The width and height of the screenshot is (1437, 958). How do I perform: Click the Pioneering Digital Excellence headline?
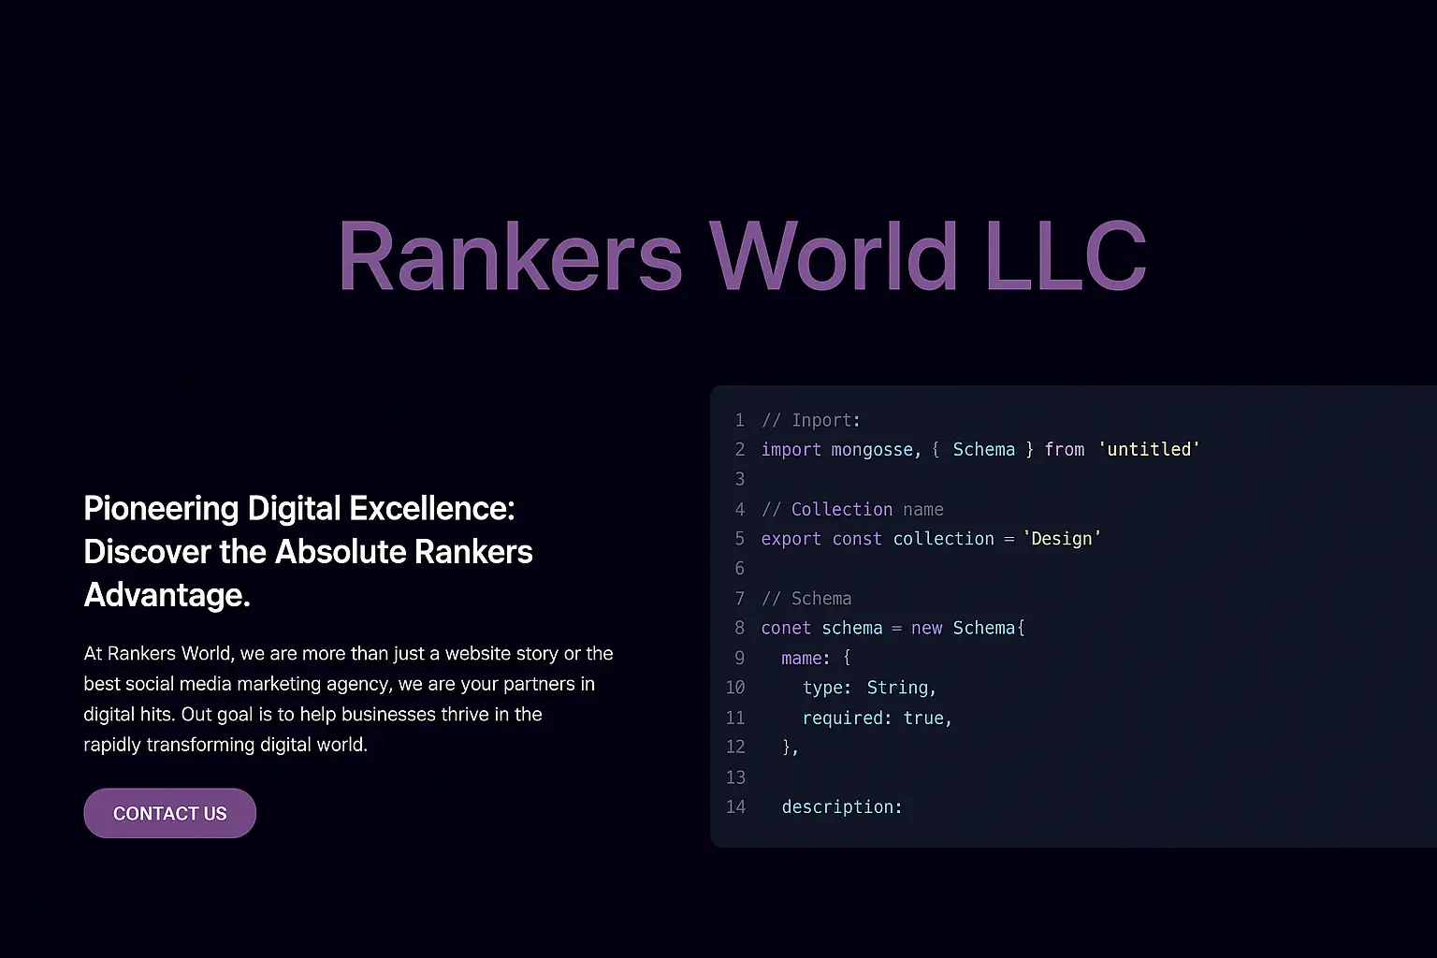(308, 551)
